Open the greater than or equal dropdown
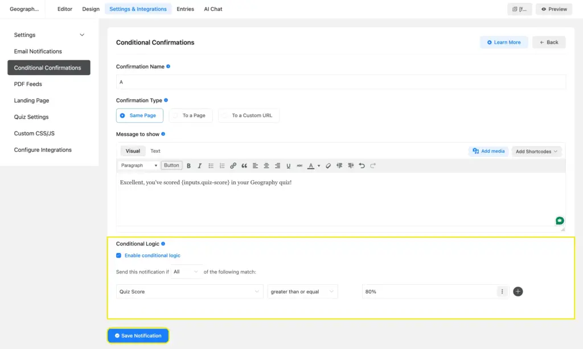The image size is (583, 349). point(302,292)
